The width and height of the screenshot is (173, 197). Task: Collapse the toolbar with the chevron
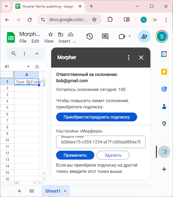pyautogui.click(x=37, y=54)
